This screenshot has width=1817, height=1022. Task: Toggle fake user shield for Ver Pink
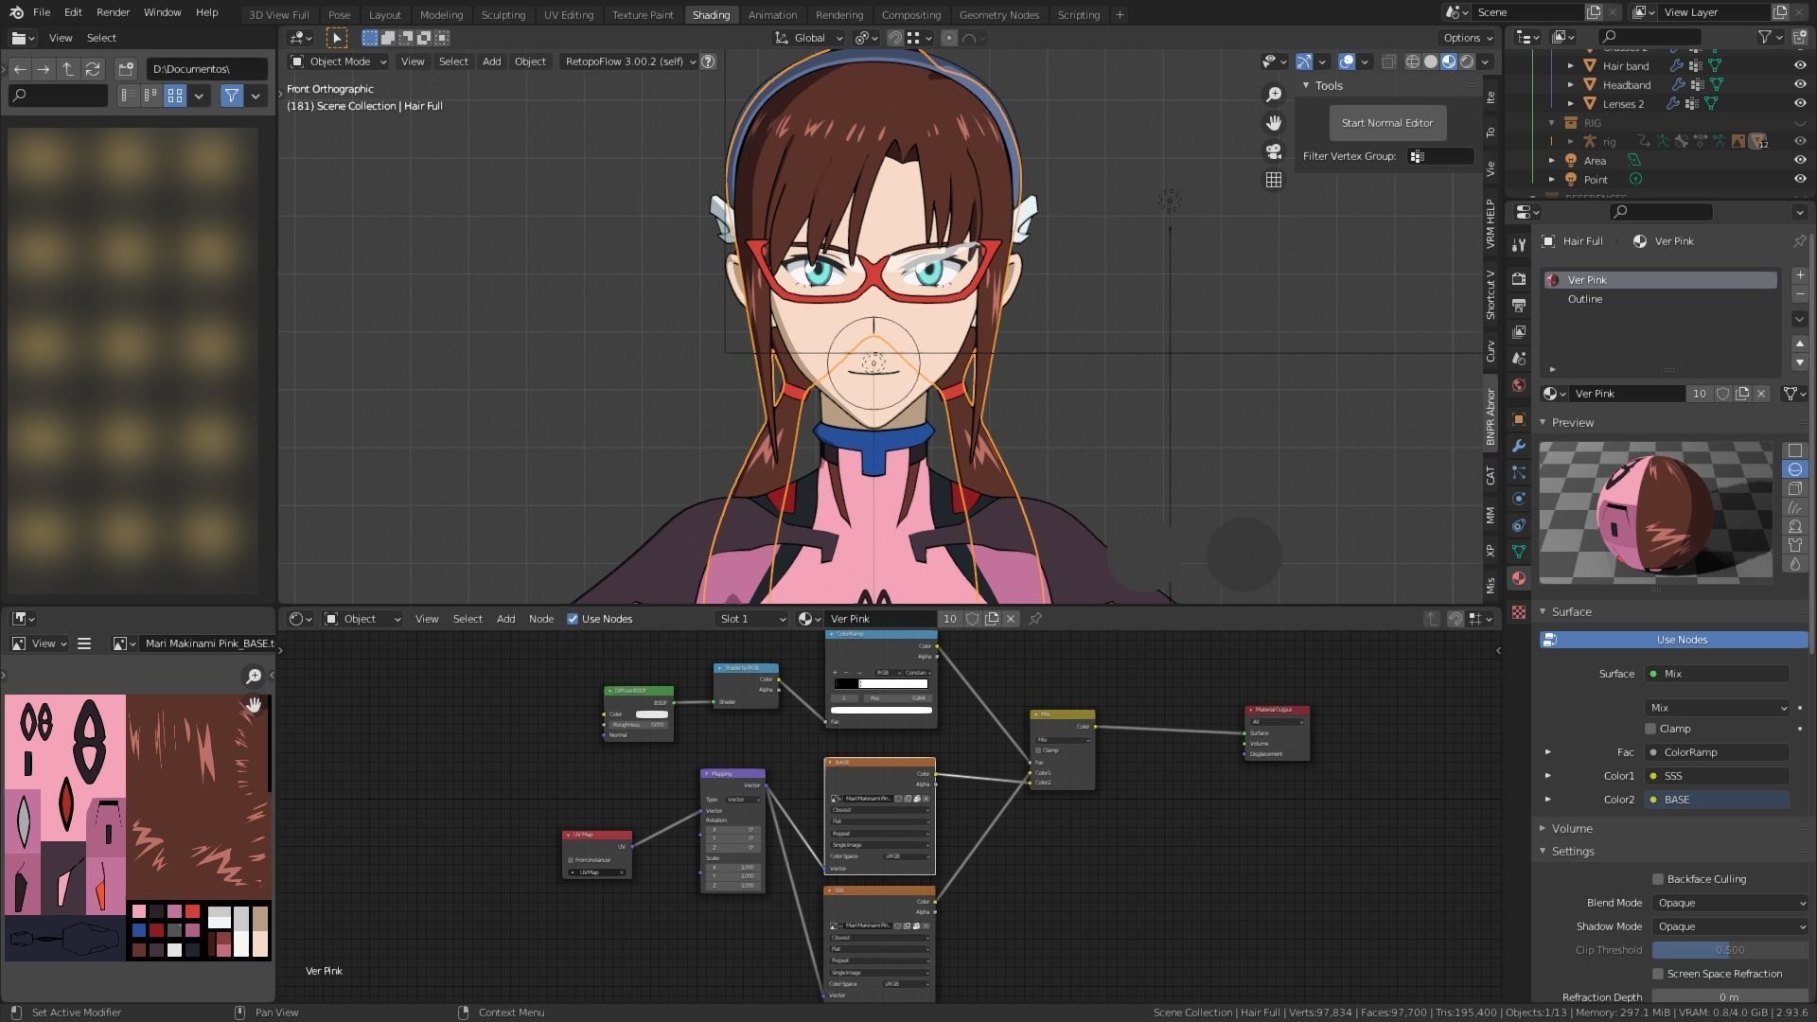coord(1722,394)
